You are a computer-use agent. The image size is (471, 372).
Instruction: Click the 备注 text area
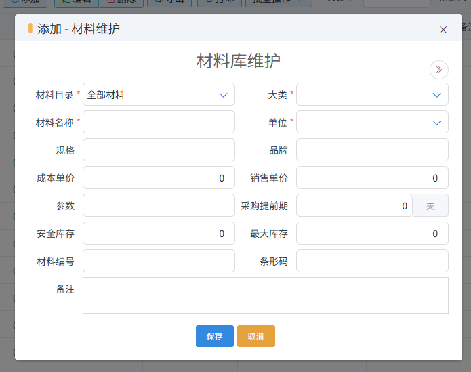tap(266, 295)
